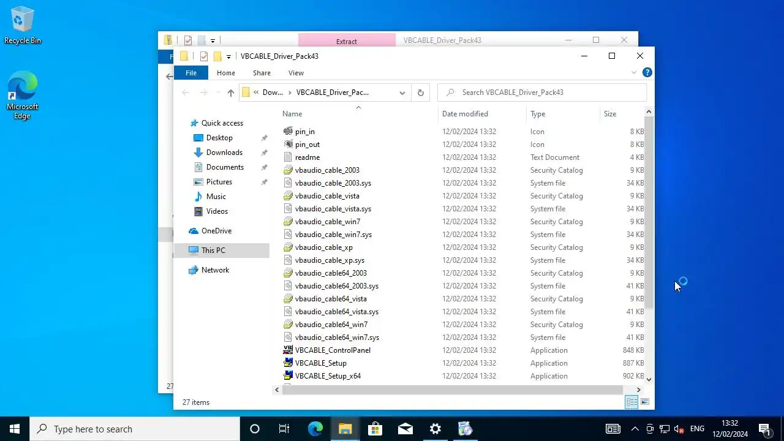Select the VBCABLE_ControlPanel application icon
This screenshot has height=441, width=784.
288,350
